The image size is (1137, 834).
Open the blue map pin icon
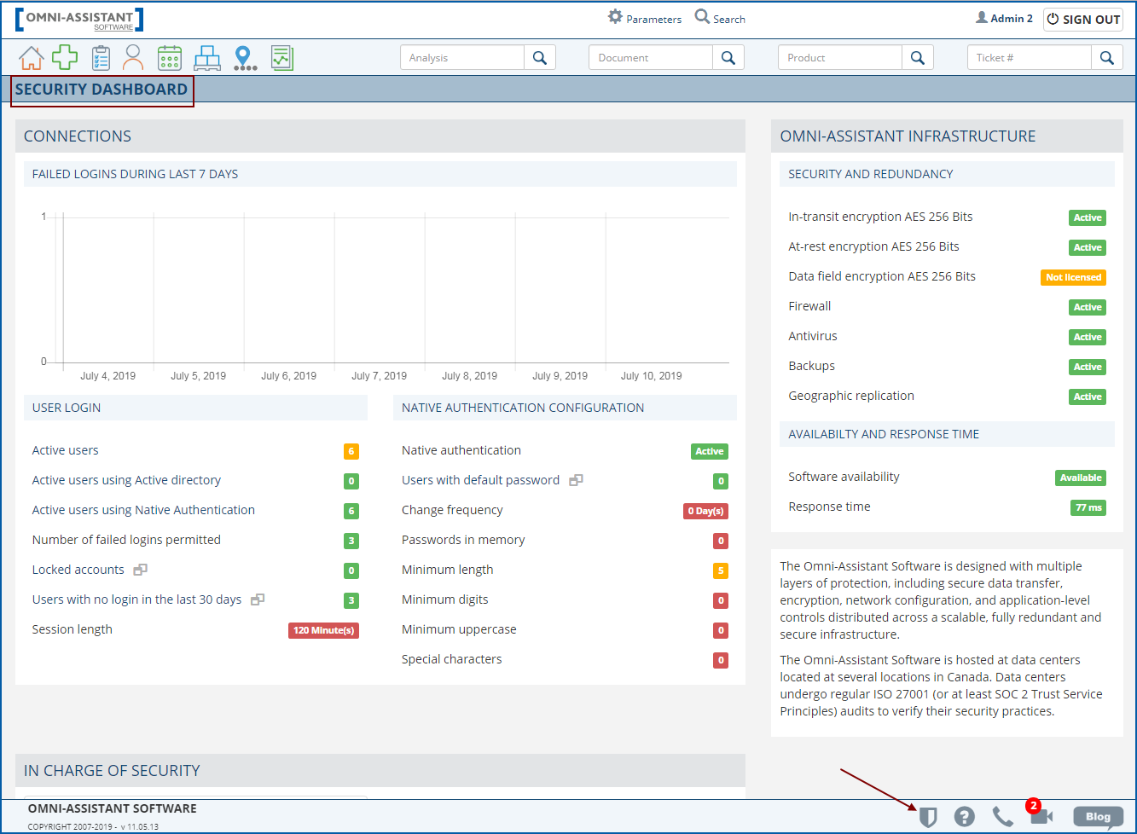[x=245, y=58]
